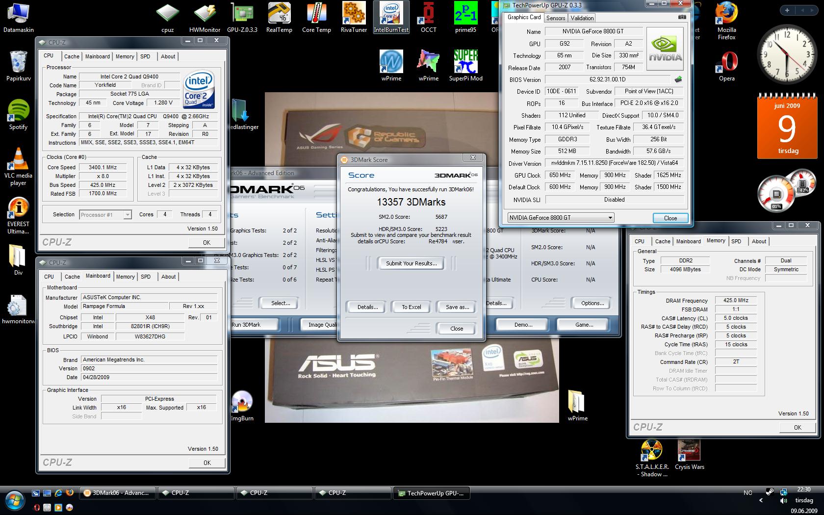Open the RivaTuner desktop icon

coord(354,18)
